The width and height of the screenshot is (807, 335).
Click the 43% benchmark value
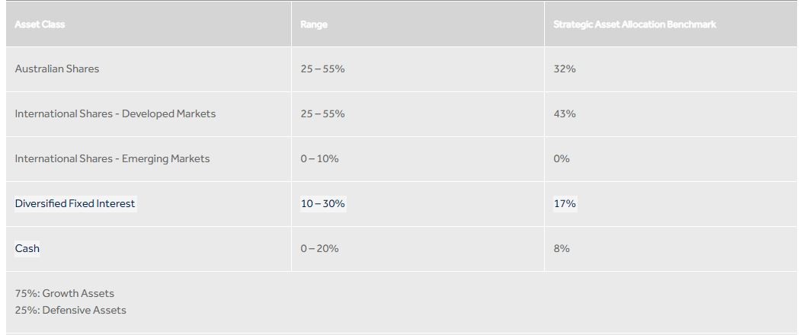564,113
